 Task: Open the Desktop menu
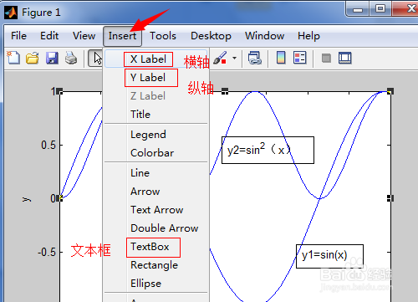coord(211,36)
